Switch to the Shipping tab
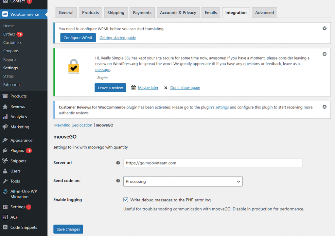Viewport: 335px width, 236px height. pyautogui.click(x=116, y=13)
